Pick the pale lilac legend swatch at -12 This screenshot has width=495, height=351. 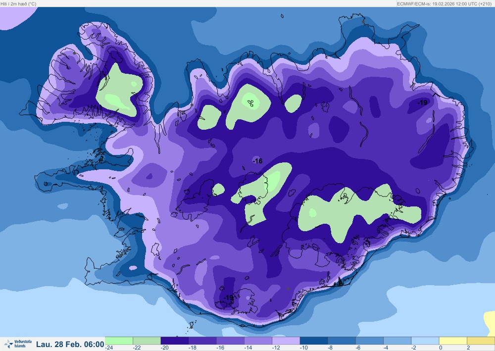click(286, 341)
